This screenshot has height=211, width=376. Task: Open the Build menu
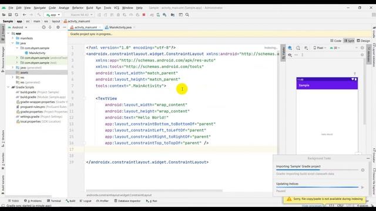pyautogui.click(x=89, y=8)
